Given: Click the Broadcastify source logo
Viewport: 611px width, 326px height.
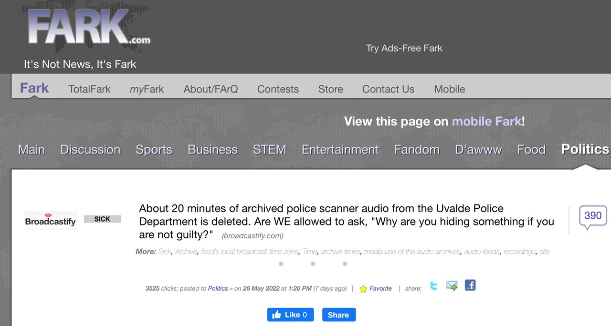Looking at the screenshot, I should tap(51, 220).
